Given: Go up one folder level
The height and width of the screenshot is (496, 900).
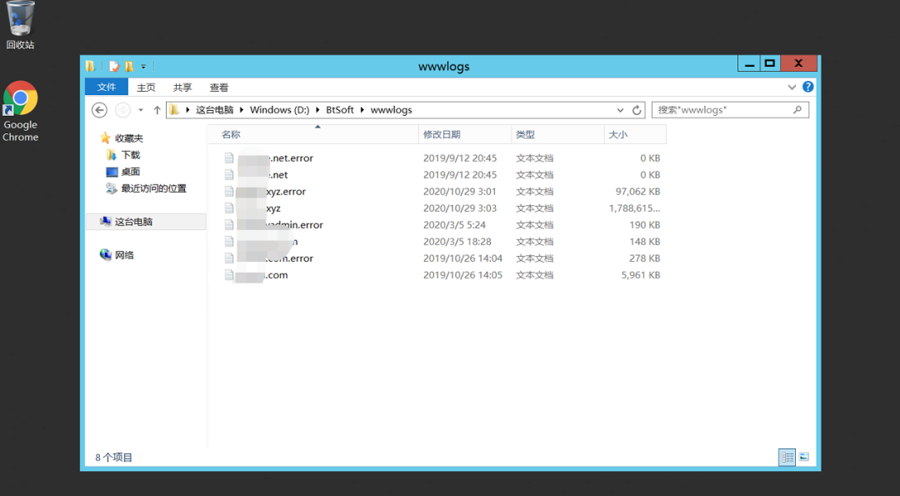Looking at the screenshot, I should pyautogui.click(x=157, y=110).
